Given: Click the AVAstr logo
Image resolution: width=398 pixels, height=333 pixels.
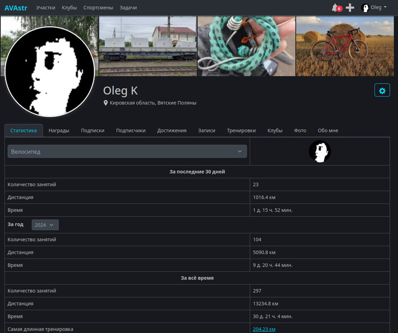Looking at the screenshot, I should (x=16, y=8).
